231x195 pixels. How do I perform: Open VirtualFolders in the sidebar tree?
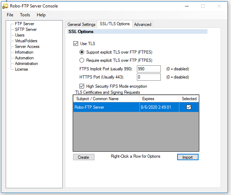[x=26, y=41]
